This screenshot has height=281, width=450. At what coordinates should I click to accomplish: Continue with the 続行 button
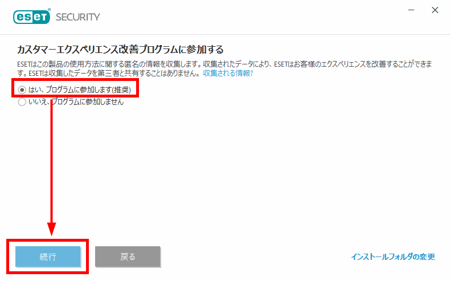[48, 256]
